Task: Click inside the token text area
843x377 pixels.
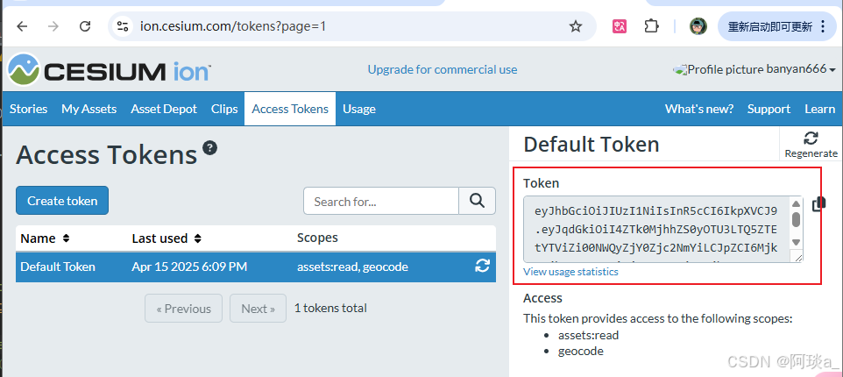Action: tap(655, 229)
